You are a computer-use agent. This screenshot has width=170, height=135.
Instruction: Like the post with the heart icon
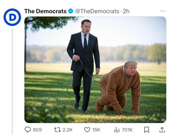coord(87,129)
